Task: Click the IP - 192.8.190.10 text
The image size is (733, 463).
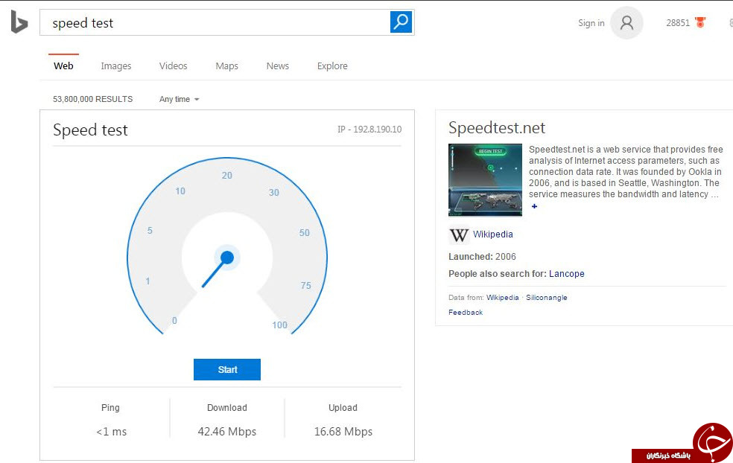Action: pyautogui.click(x=369, y=130)
